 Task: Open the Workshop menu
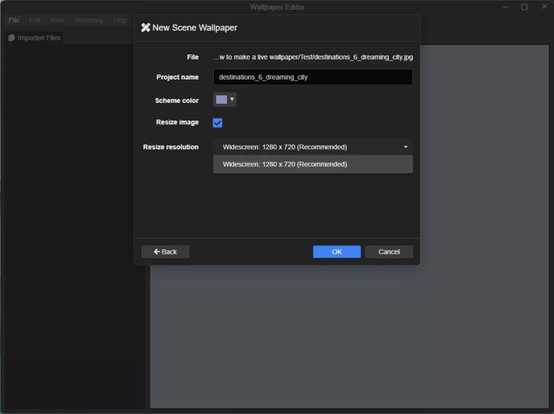point(89,20)
